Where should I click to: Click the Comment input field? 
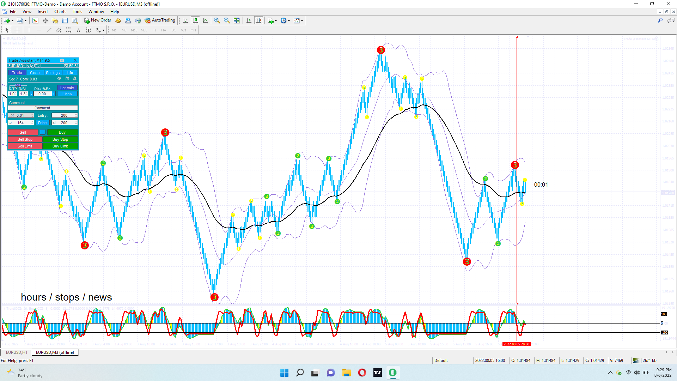pyautogui.click(x=43, y=108)
